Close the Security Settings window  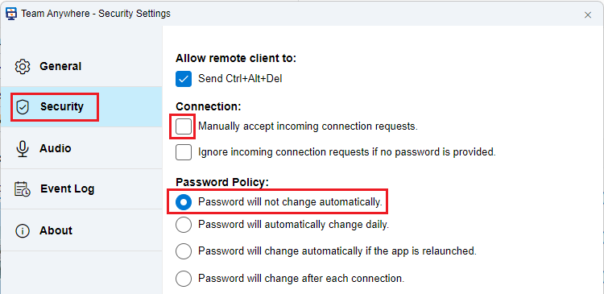coord(588,15)
